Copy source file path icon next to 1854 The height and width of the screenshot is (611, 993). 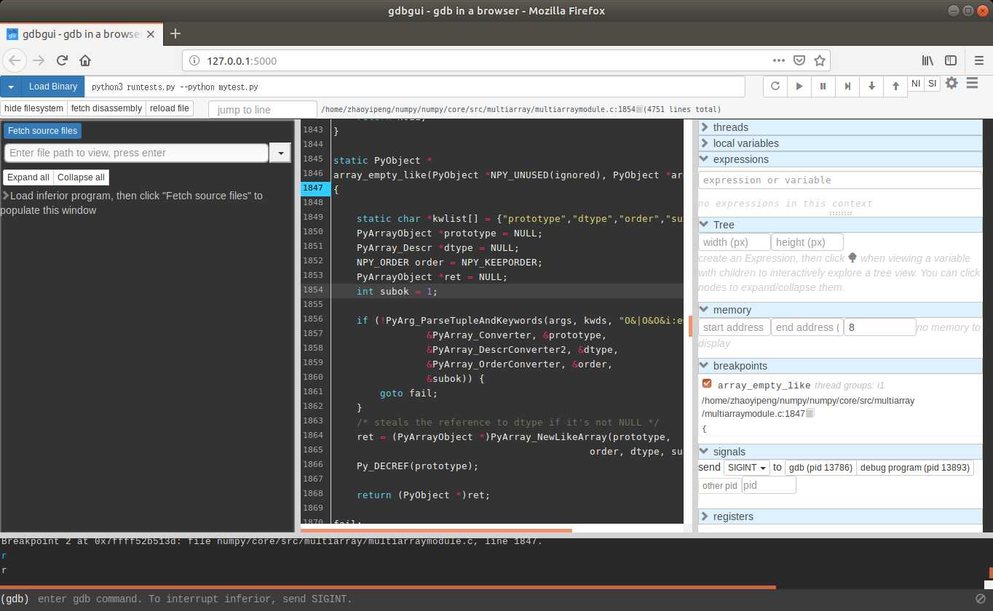639,110
